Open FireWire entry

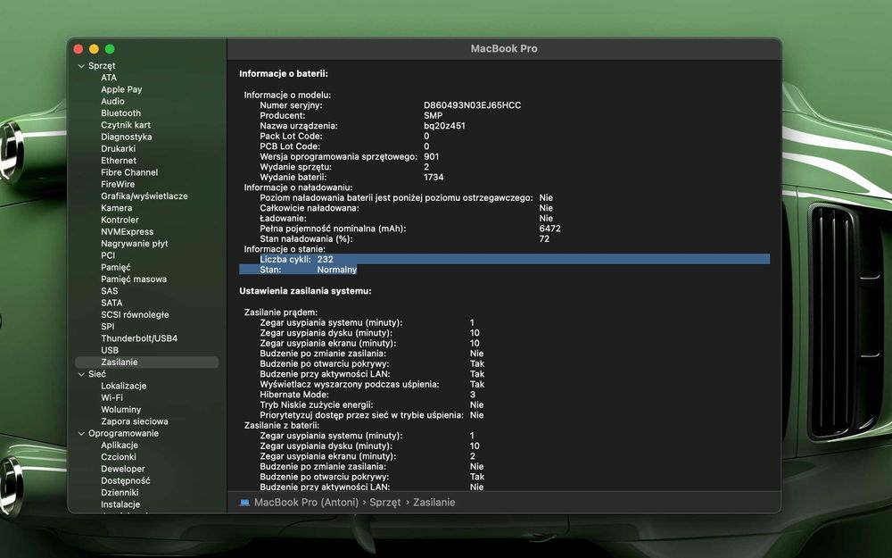(x=118, y=184)
